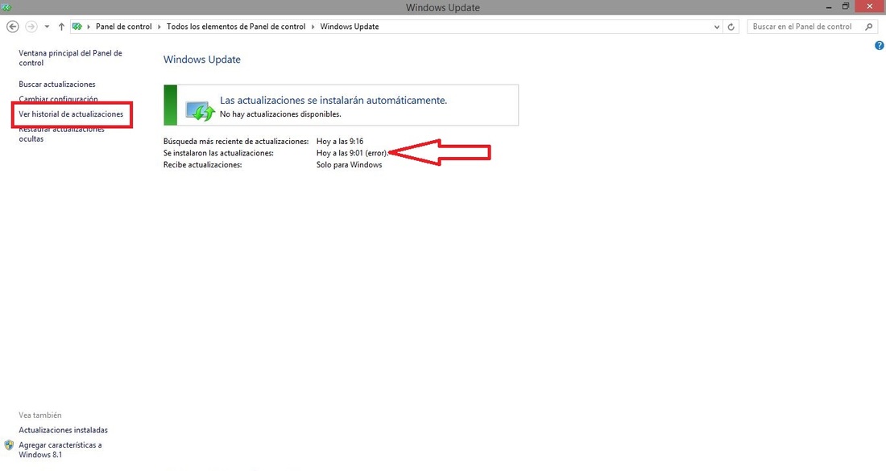Screen dimensions: 886x471
Task: Click the green update status icon
Action: pyautogui.click(x=200, y=110)
